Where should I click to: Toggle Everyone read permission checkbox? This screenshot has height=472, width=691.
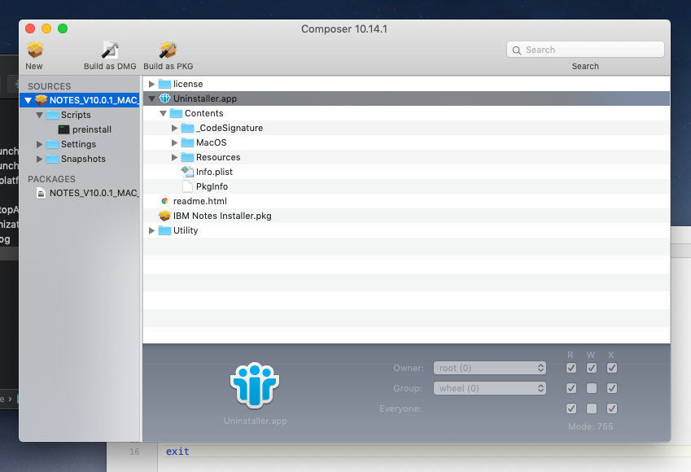click(571, 409)
